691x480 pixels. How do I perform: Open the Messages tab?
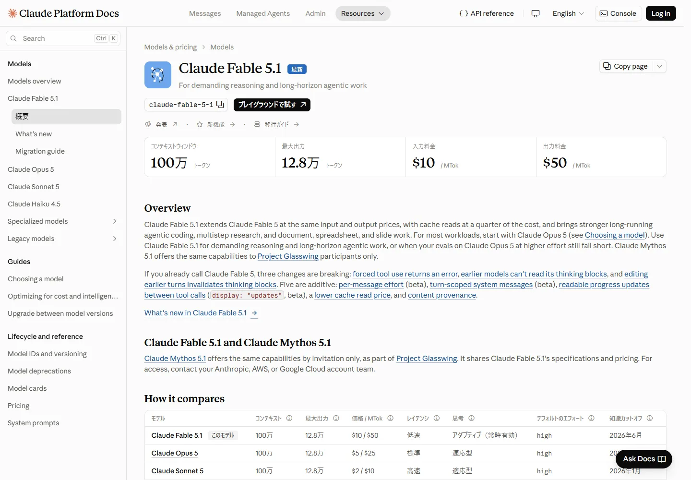coord(205,13)
